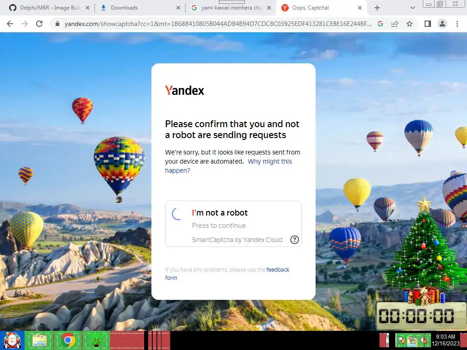This screenshot has width=467, height=350.
Task: Close the yami kawaii menhera tab
Action: (x=269, y=8)
